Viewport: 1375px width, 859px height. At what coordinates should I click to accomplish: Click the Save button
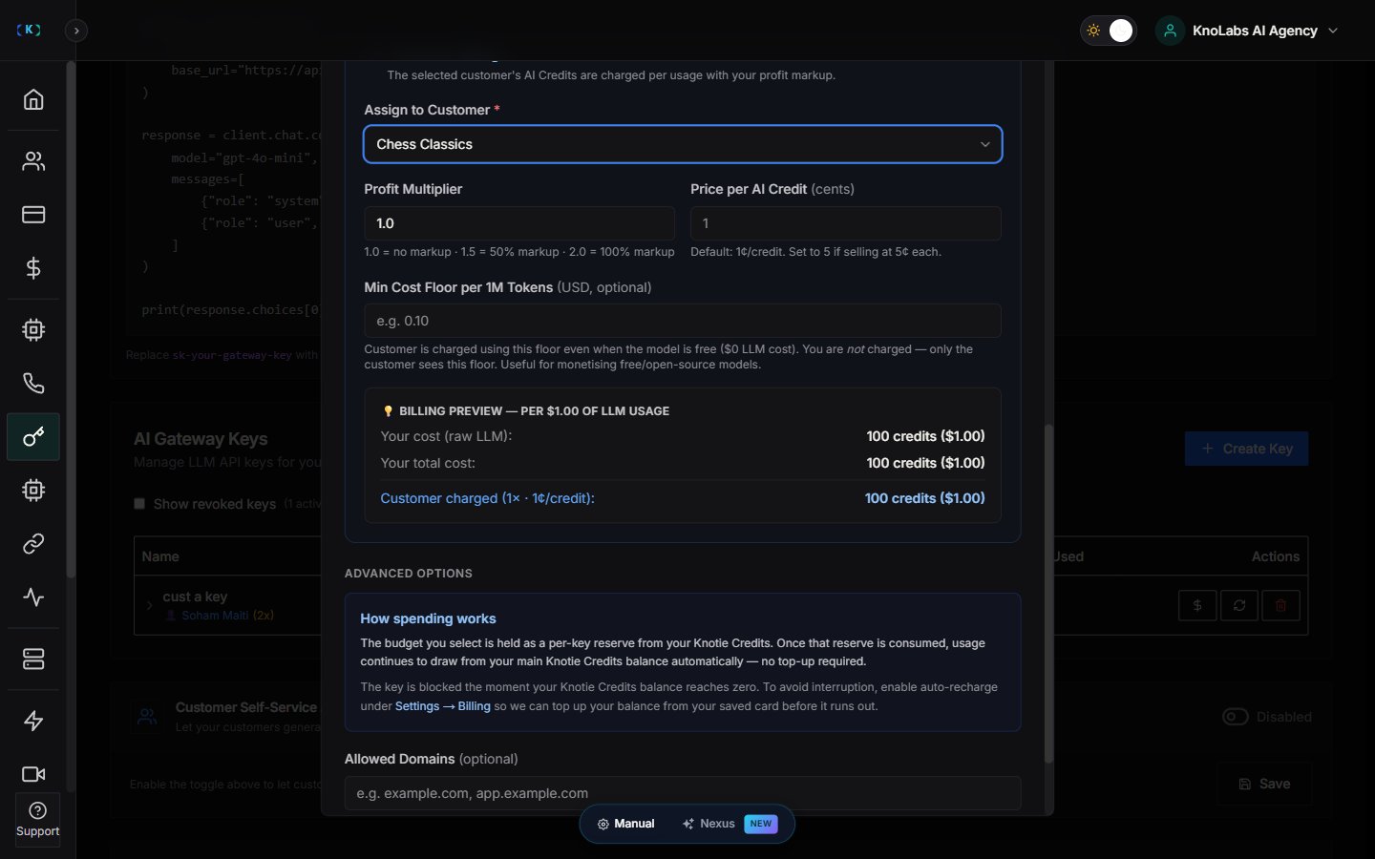[1264, 784]
